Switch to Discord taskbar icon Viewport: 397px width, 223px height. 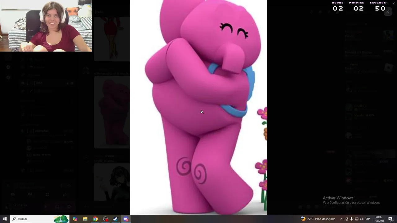click(126, 219)
